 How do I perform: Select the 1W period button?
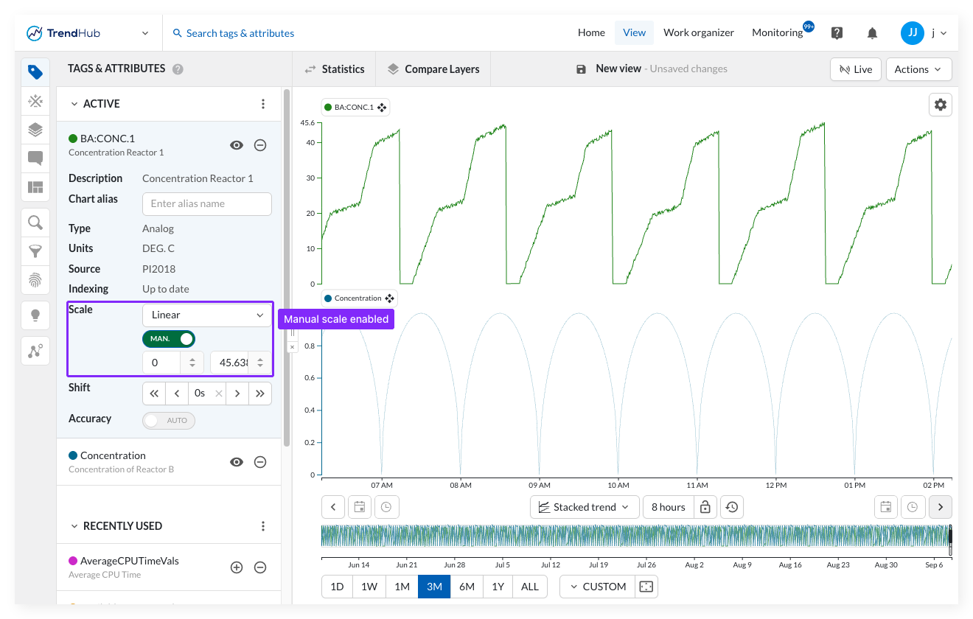click(x=369, y=587)
